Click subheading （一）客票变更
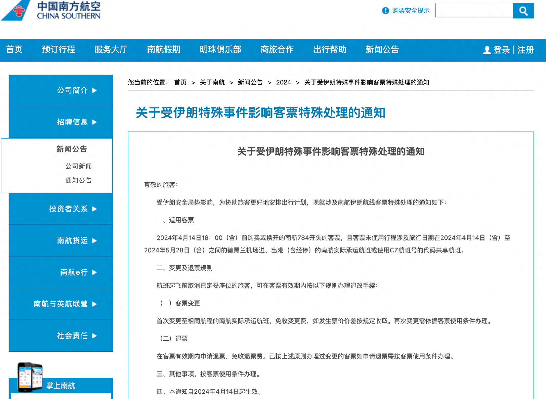546x399 pixels. point(180,303)
